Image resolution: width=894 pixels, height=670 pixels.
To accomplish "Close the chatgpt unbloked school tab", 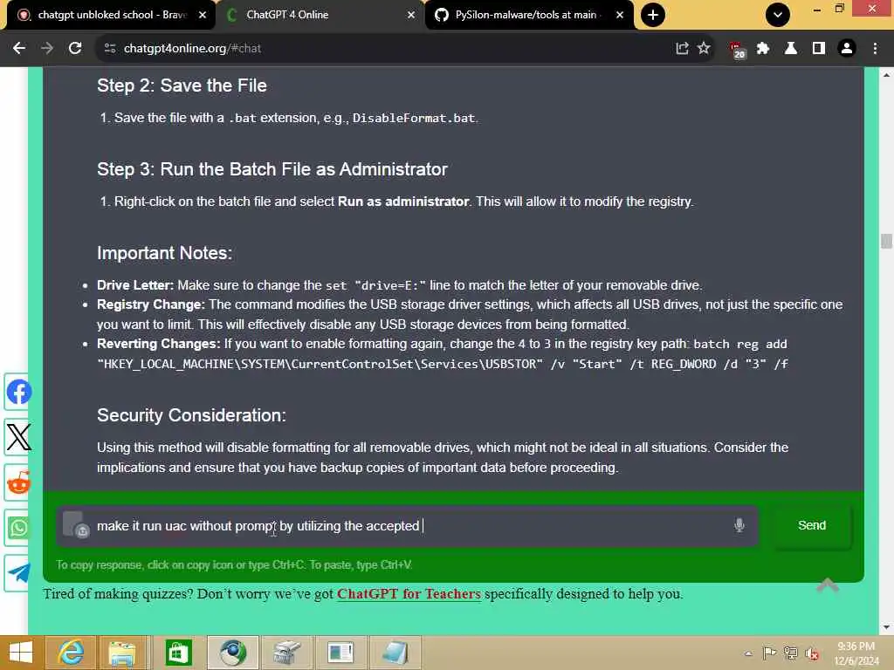I will 203,15.
